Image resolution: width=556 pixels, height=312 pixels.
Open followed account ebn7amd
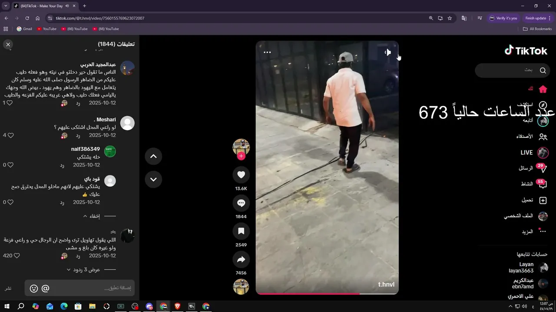coord(530,283)
